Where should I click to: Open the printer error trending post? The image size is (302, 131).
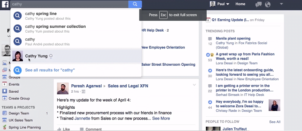click(x=244, y=88)
